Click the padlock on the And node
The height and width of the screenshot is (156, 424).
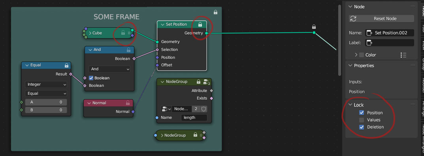tap(129, 50)
